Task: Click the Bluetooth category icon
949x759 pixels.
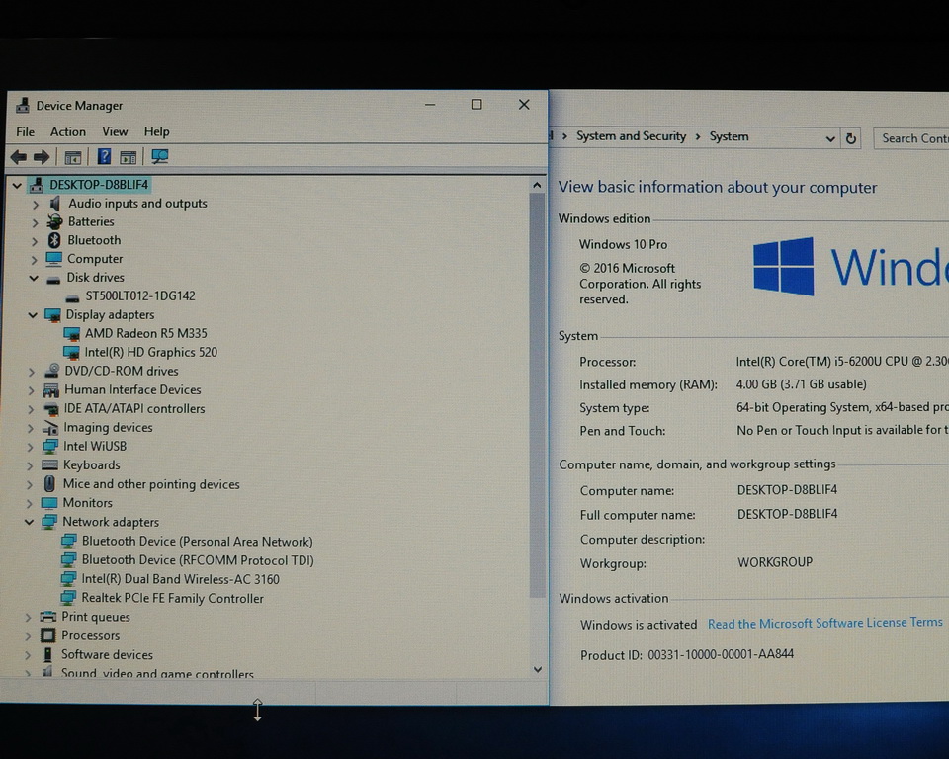Action: click(54, 240)
